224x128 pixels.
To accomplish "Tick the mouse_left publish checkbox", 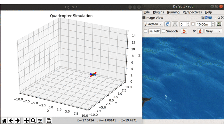I will click(146, 31).
